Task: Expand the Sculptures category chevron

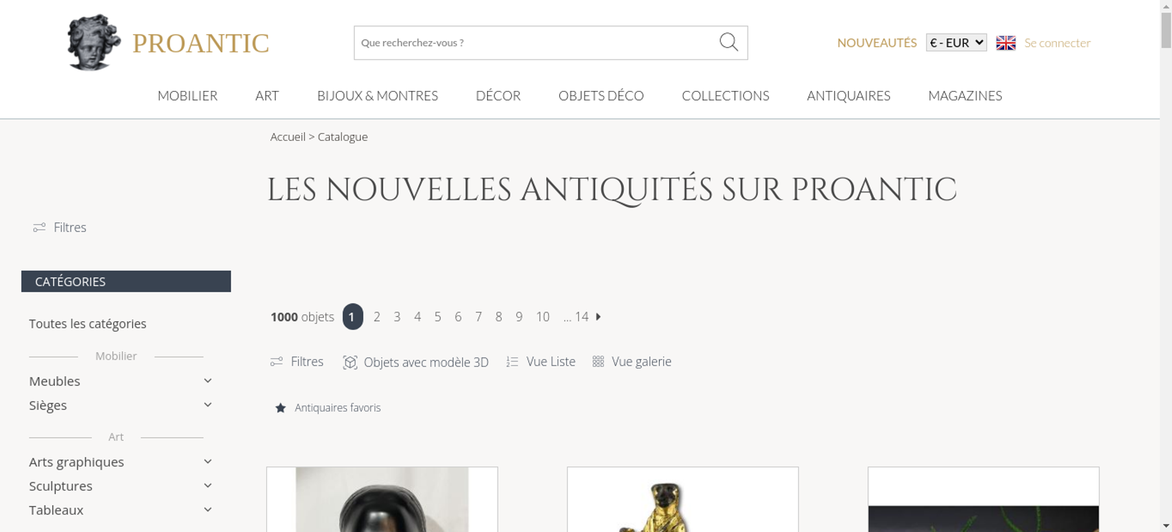Action: point(207,486)
